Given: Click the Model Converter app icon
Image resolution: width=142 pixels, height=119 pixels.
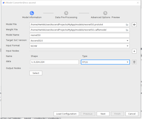Looking at the screenshot, I should (x=4, y=3).
